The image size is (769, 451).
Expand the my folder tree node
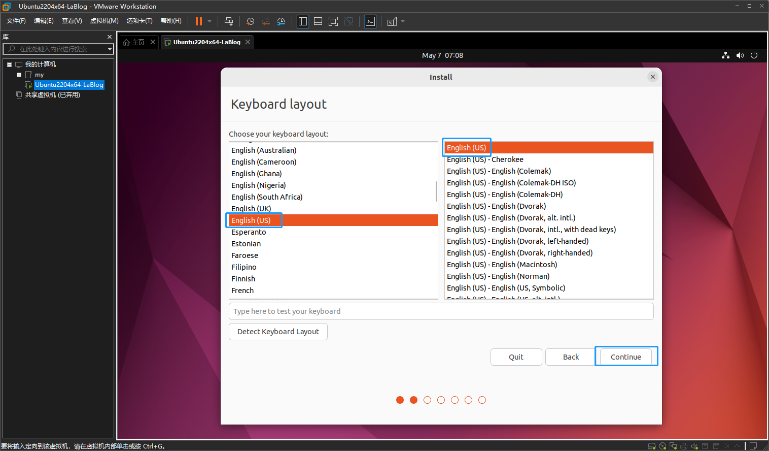(x=19, y=75)
